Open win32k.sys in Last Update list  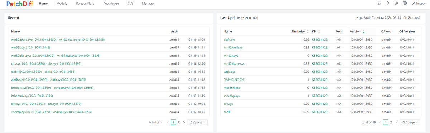click(230, 56)
